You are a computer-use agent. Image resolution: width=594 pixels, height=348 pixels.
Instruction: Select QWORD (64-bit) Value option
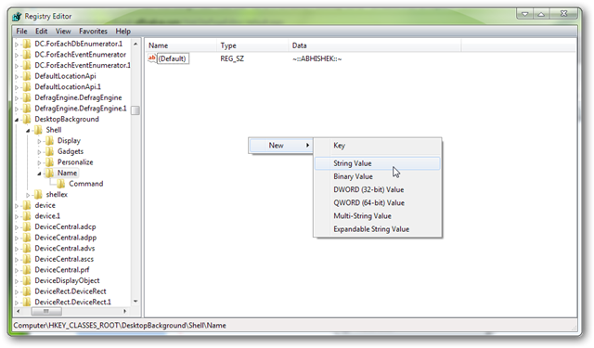378,203
